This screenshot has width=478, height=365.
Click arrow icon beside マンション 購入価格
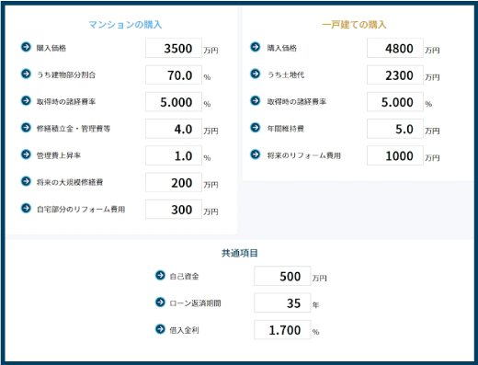tap(26, 47)
